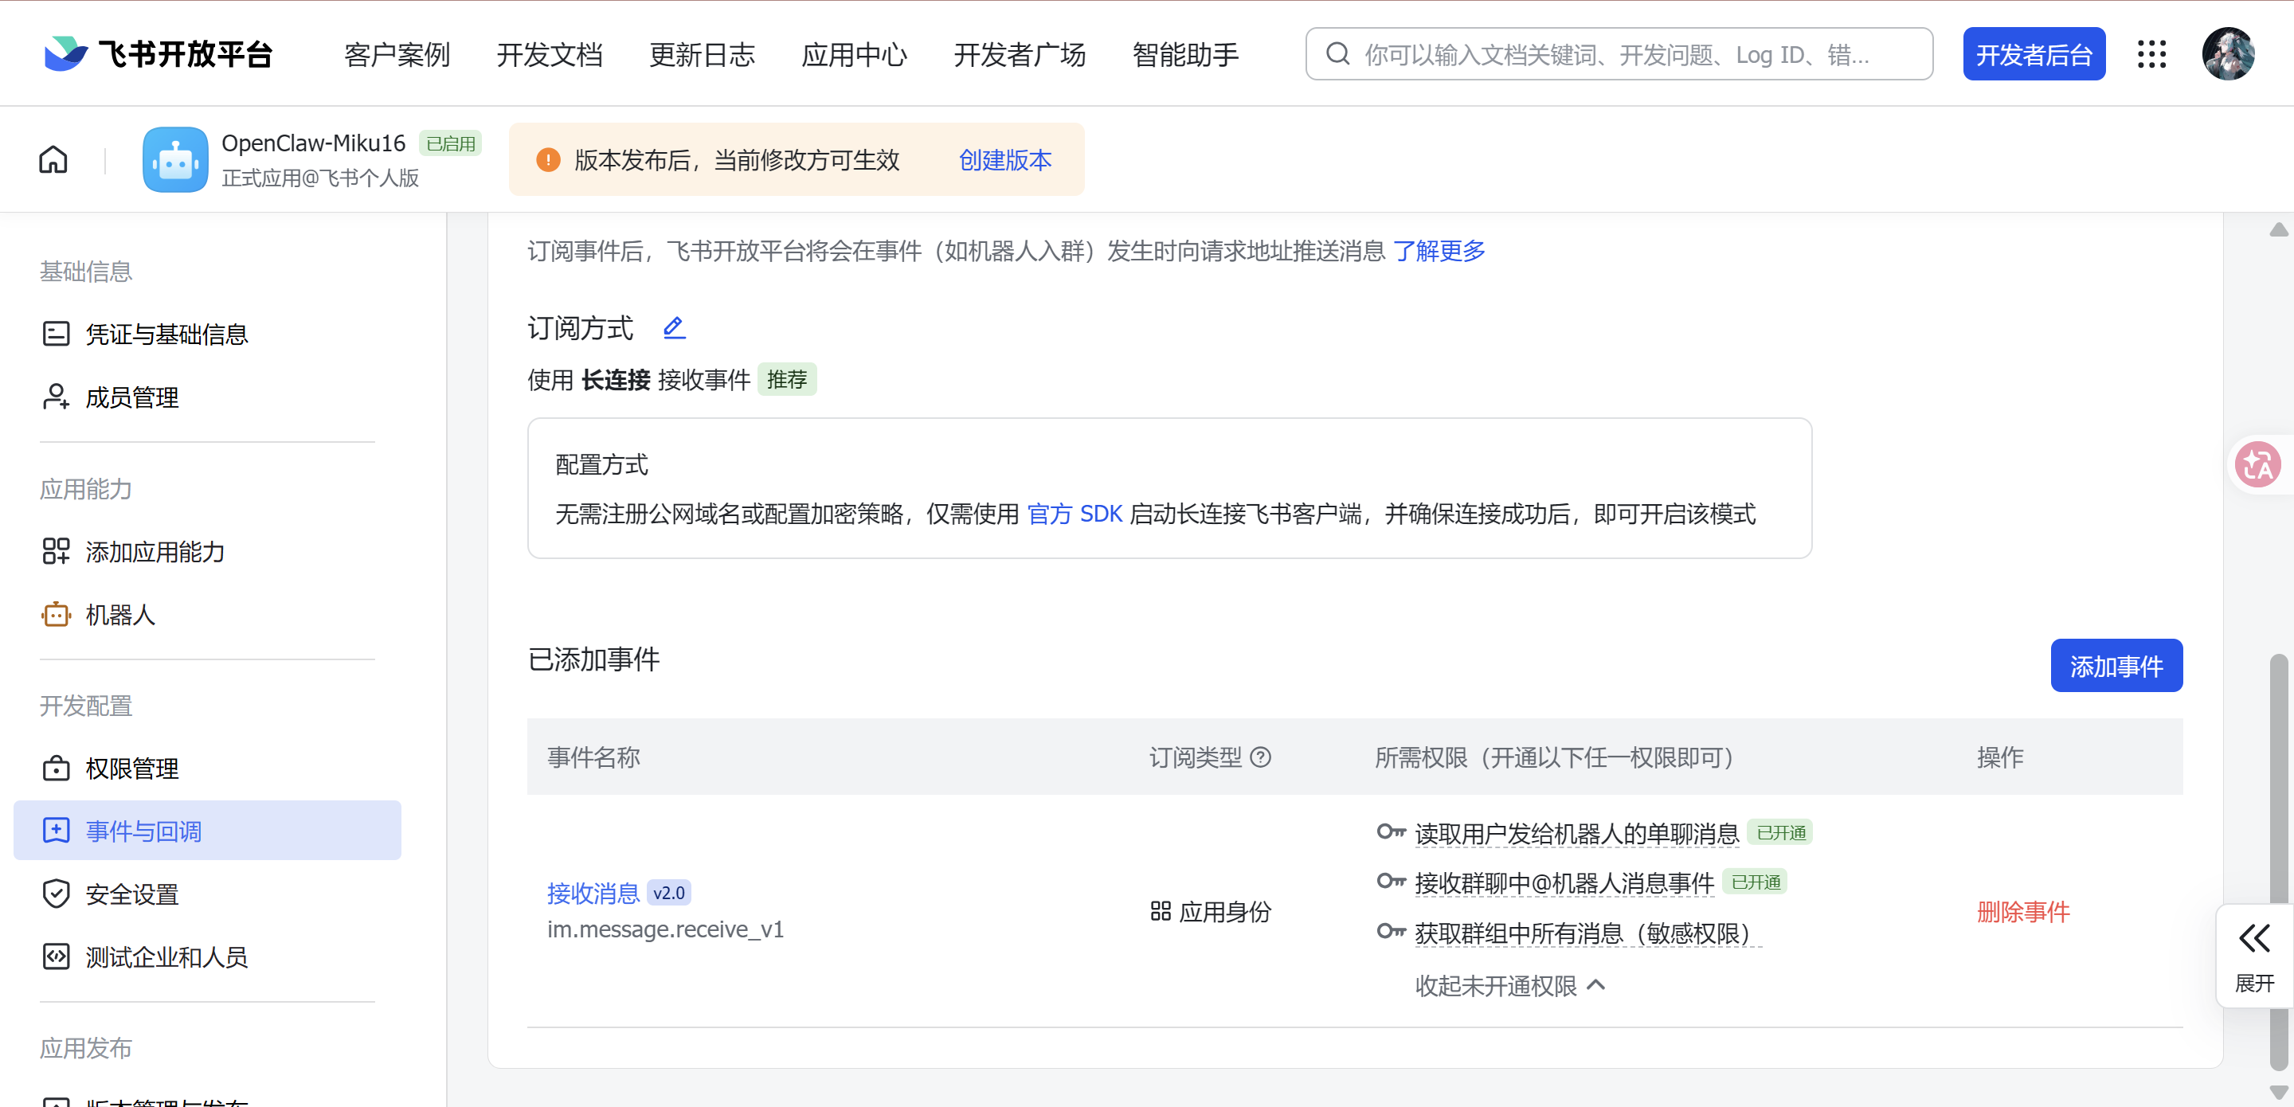
Task: Open 权限管理 in the sidebar
Action: [x=131, y=768]
